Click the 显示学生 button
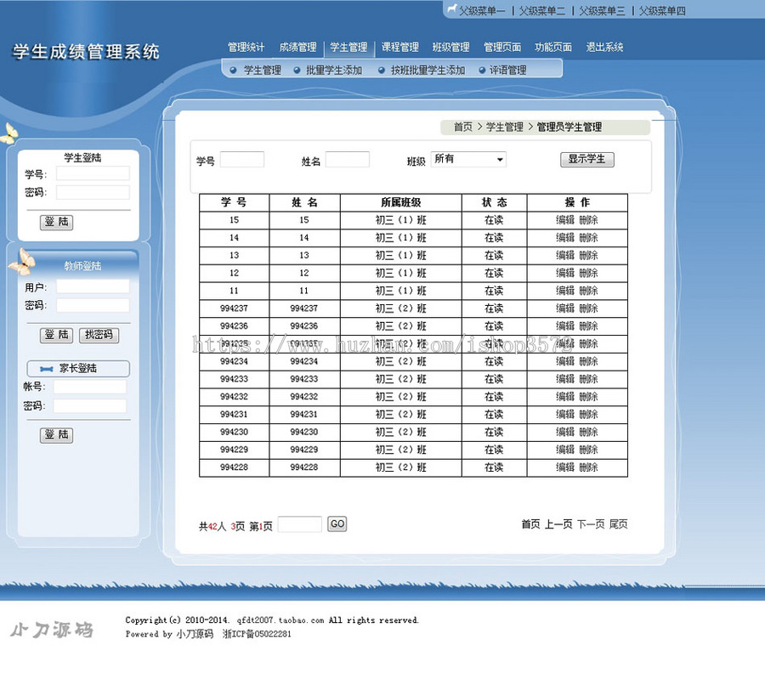The image size is (765, 685). tap(586, 159)
